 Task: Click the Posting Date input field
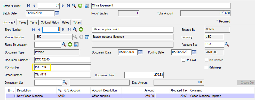coord(181,52)
